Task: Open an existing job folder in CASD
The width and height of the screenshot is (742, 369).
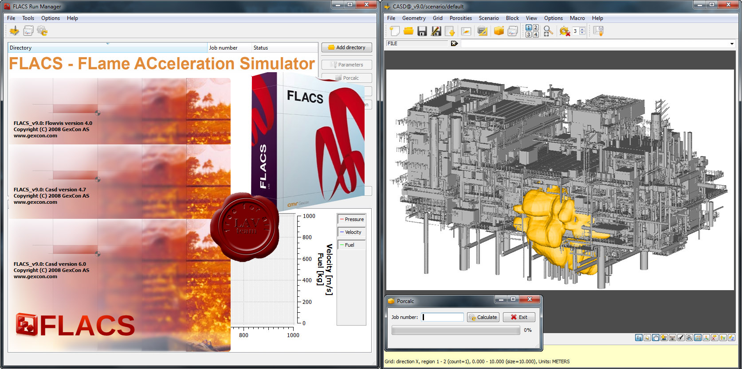Action: click(x=408, y=31)
